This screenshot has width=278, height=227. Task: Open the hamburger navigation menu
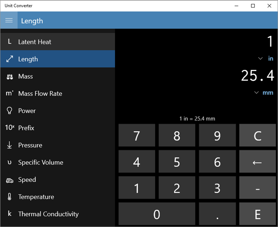tap(9, 20)
